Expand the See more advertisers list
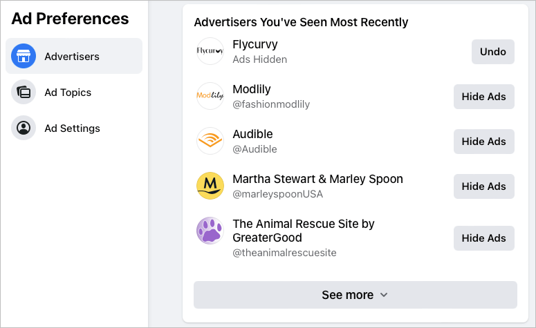Screen dimensions: 536x328 click(x=355, y=295)
